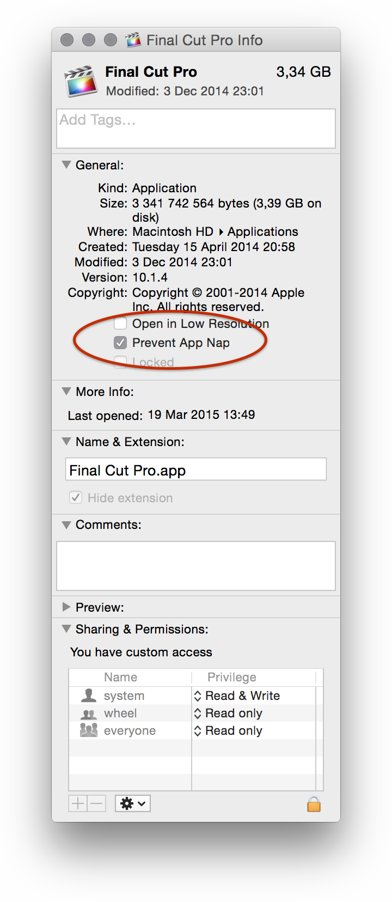Click the Final Cut Pro application icon
The width and height of the screenshot is (392, 902).
[x=81, y=82]
